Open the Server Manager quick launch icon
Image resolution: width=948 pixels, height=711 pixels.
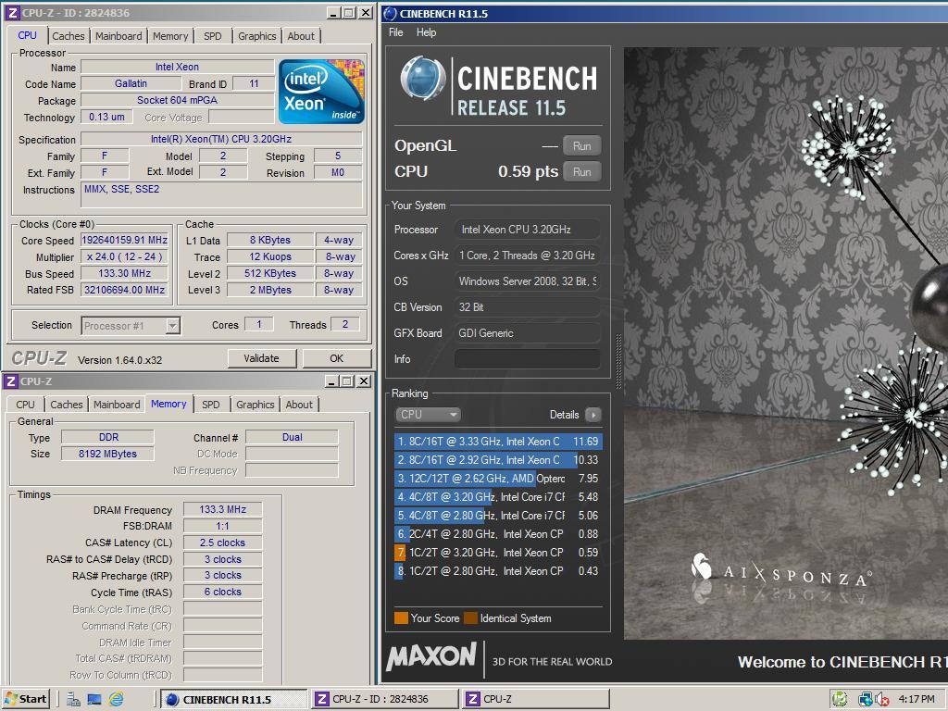point(73,700)
